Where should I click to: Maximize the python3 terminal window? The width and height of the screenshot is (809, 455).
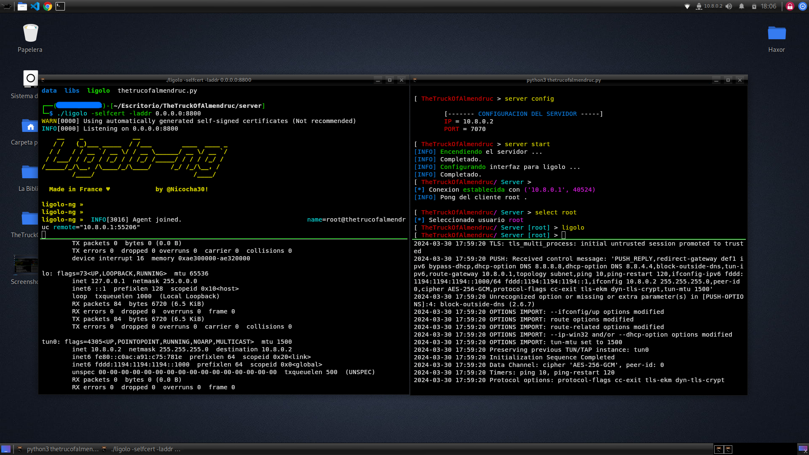tap(728, 80)
